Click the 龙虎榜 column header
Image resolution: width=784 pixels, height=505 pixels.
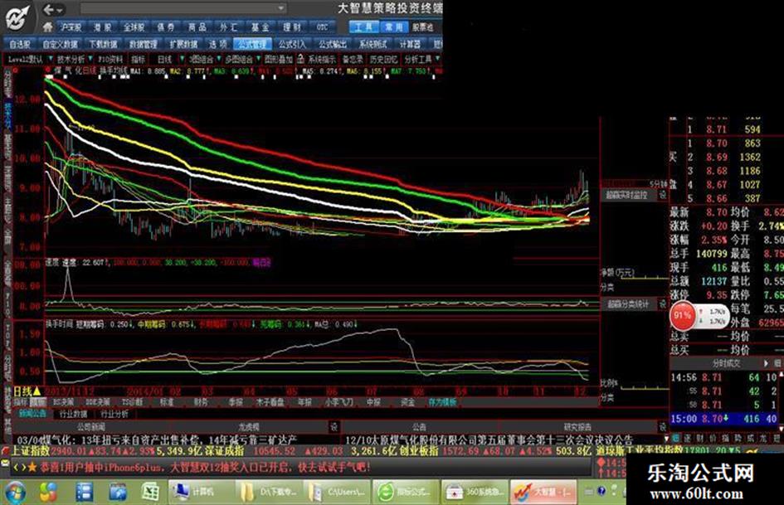(249, 427)
